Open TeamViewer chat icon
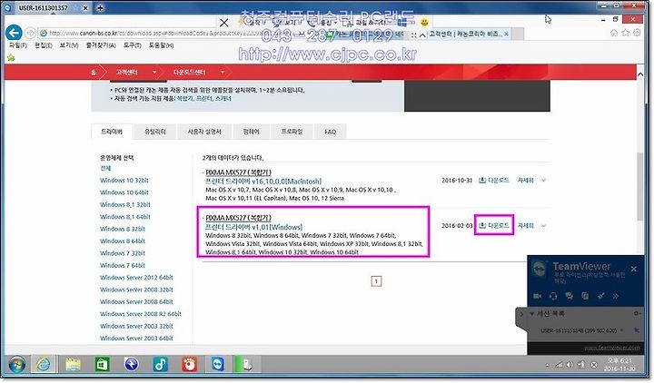Viewport: 654px width, 383px height. tap(569, 296)
